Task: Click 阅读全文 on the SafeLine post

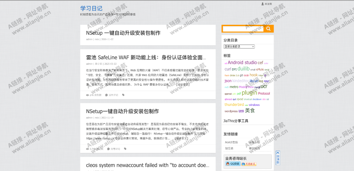Action: [183, 85]
